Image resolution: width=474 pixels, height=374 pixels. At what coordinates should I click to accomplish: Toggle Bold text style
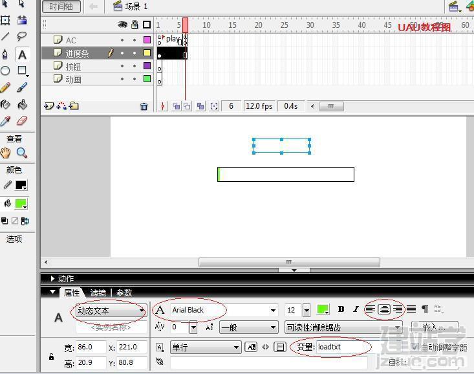[x=341, y=309]
